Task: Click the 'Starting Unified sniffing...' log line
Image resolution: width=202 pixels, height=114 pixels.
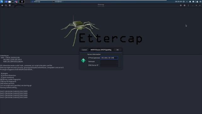Action: (9, 87)
